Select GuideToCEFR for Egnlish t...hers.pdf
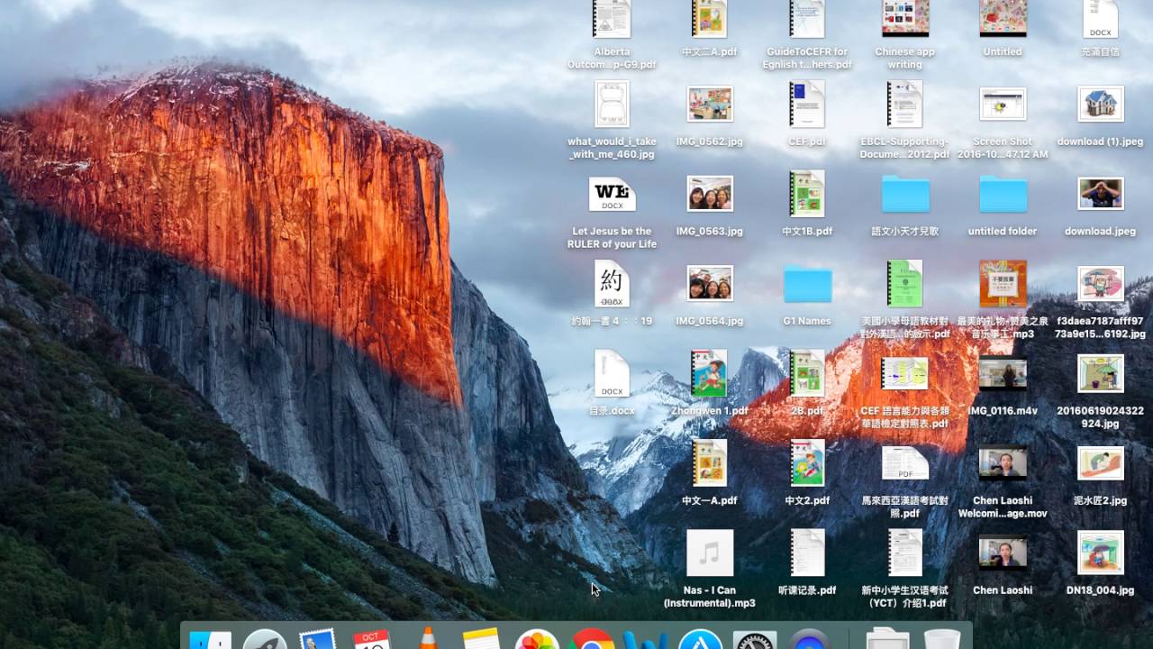Viewport: 1153px width, 649px height. click(x=807, y=18)
